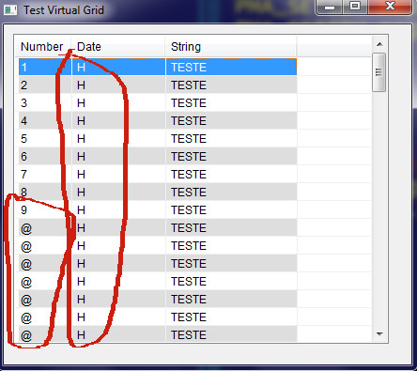Click the H date cell in row 6
The width and height of the screenshot is (417, 371).
tap(118, 156)
